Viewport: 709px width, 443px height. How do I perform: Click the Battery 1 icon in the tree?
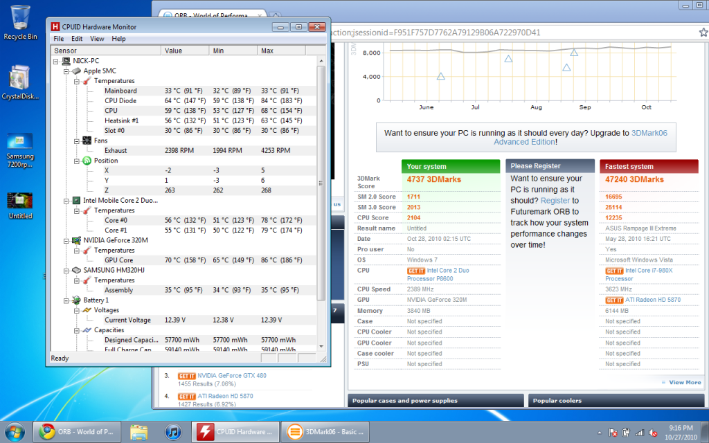click(x=76, y=300)
